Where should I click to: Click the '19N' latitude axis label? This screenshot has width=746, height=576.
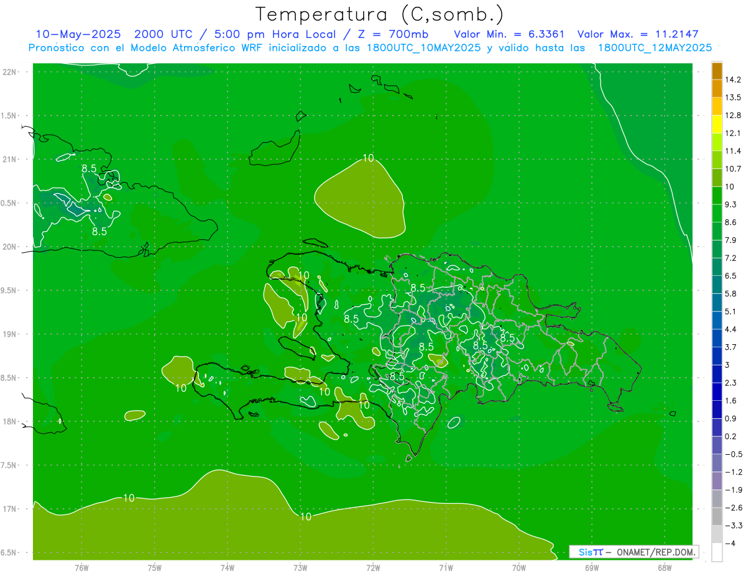pyautogui.click(x=9, y=334)
